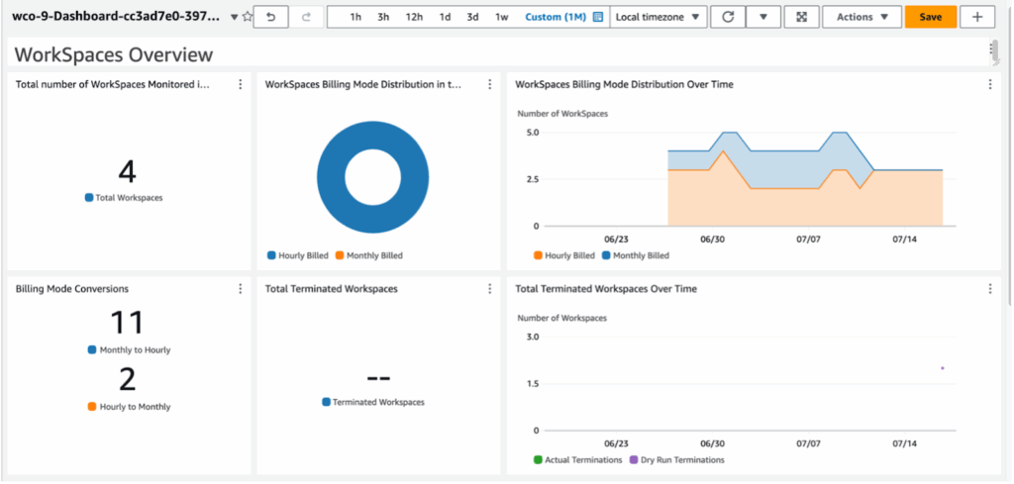The image size is (1014, 484).
Task: Save the dashboard
Action: pyautogui.click(x=930, y=17)
